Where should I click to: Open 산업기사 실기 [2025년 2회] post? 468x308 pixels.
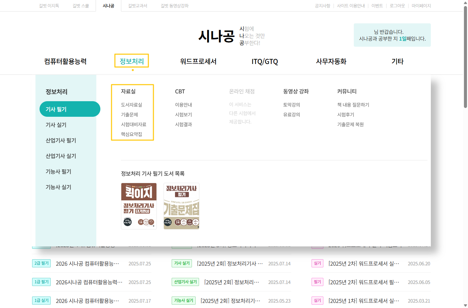coord(231,282)
